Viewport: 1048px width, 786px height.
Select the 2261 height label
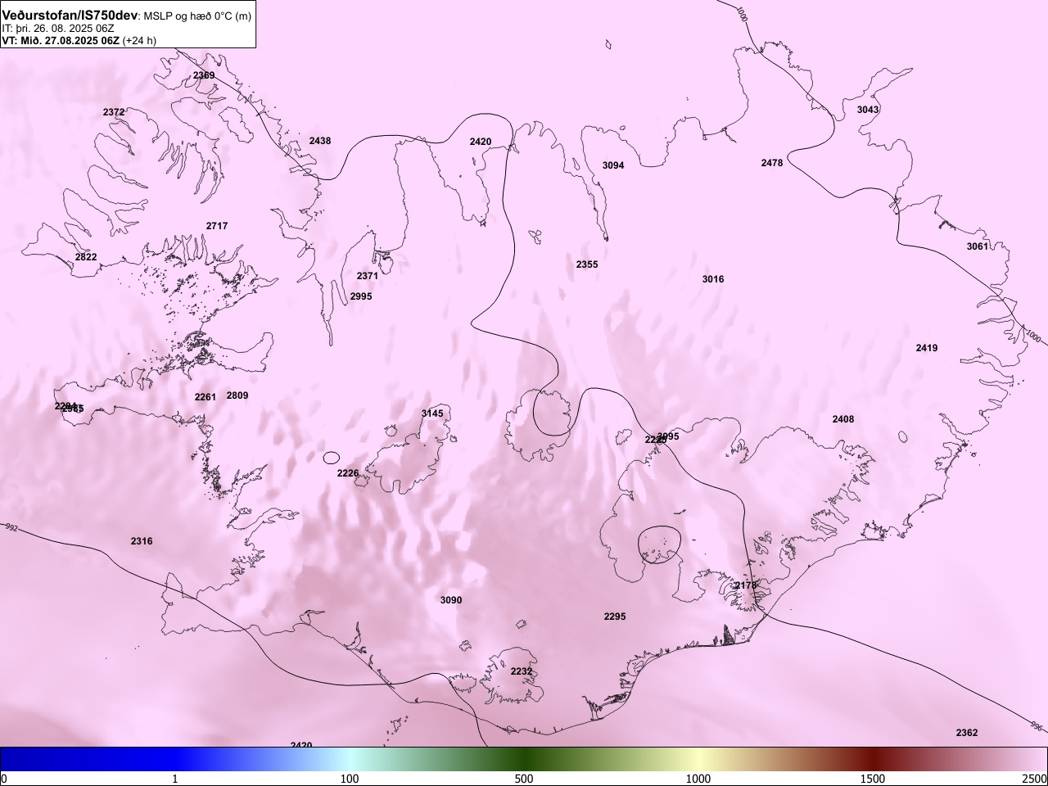206,397
